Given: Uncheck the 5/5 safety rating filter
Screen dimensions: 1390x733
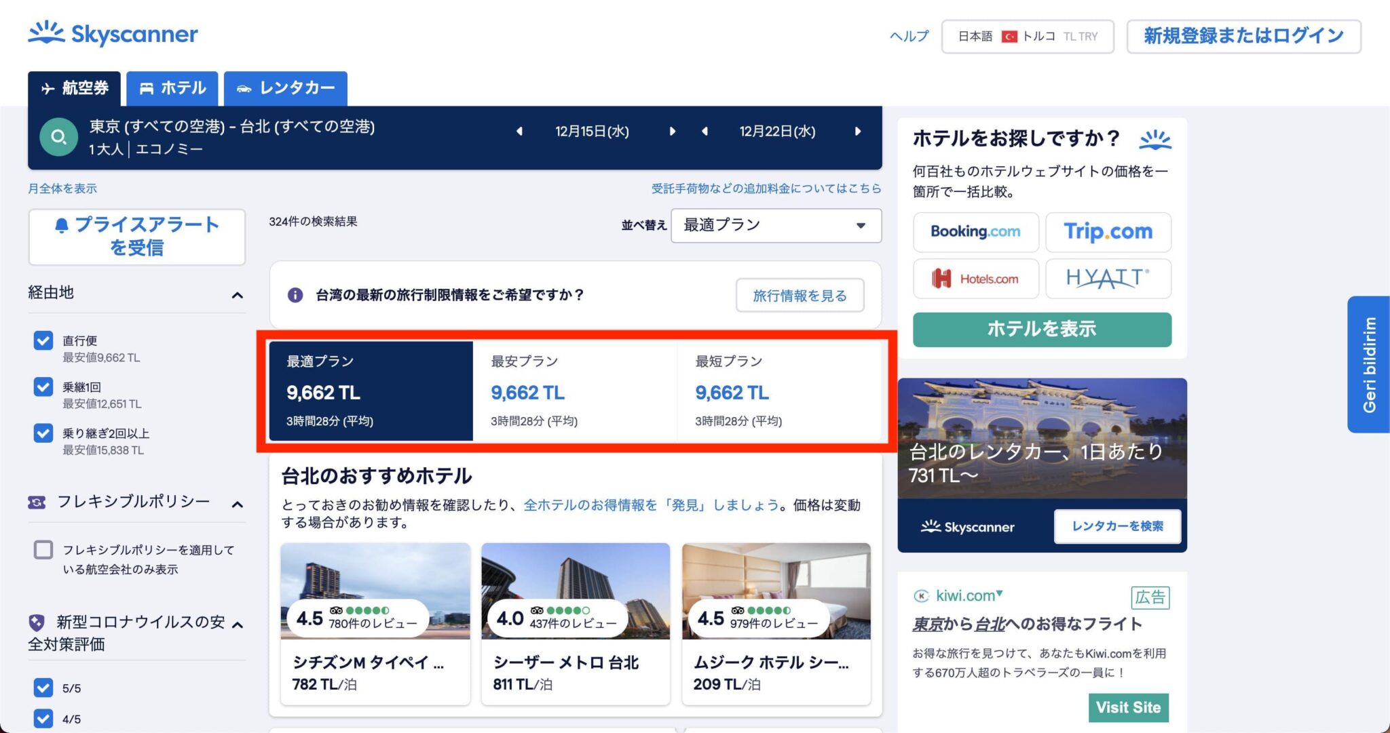Looking at the screenshot, I should click(43, 688).
